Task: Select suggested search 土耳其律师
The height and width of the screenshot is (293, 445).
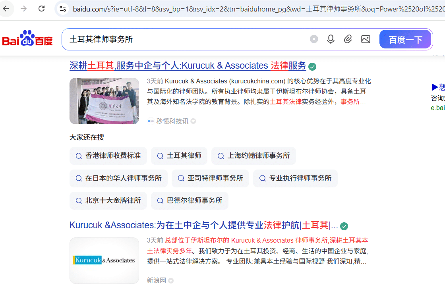Action: tap(179, 156)
